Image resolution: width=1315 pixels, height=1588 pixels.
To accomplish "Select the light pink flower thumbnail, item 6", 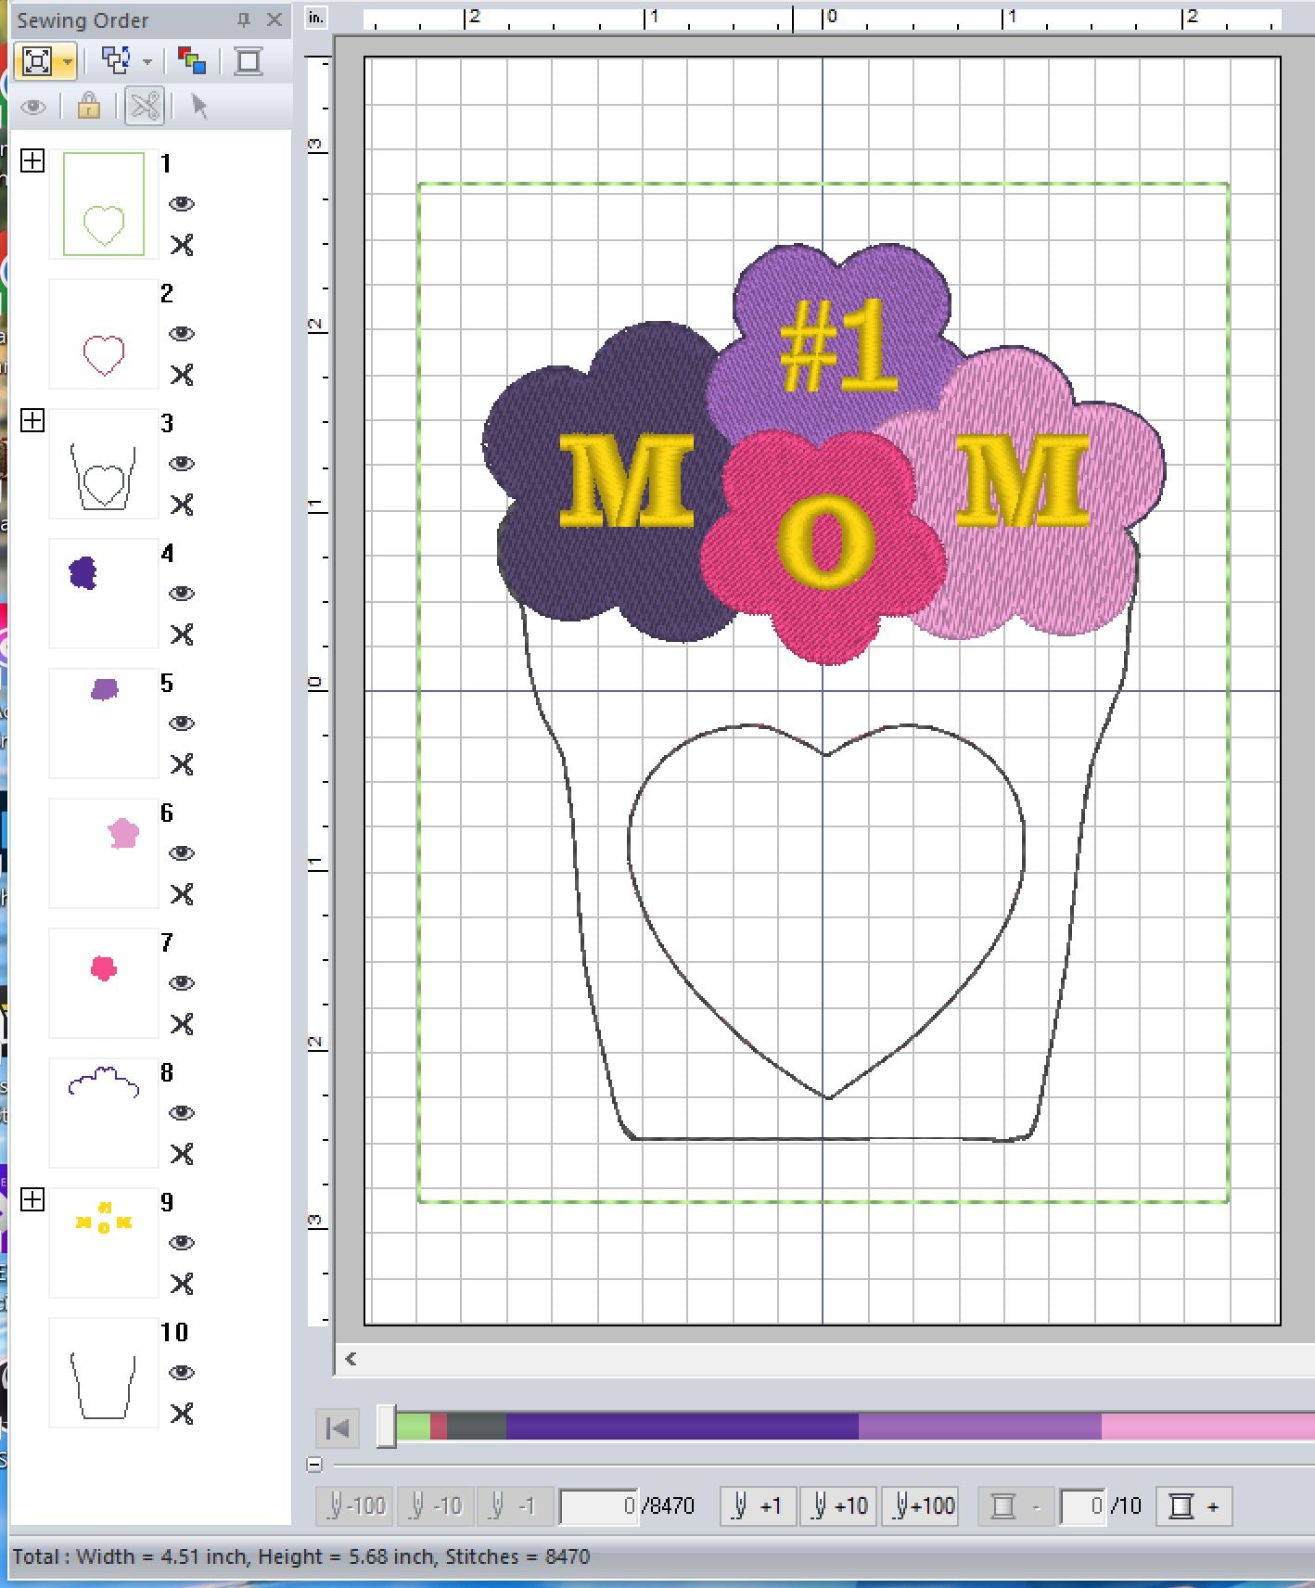I will (x=104, y=853).
